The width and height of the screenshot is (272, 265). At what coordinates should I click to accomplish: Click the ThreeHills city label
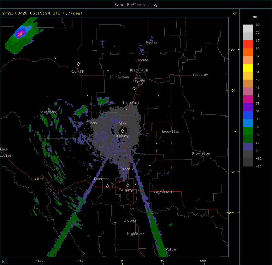tap(169, 132)
